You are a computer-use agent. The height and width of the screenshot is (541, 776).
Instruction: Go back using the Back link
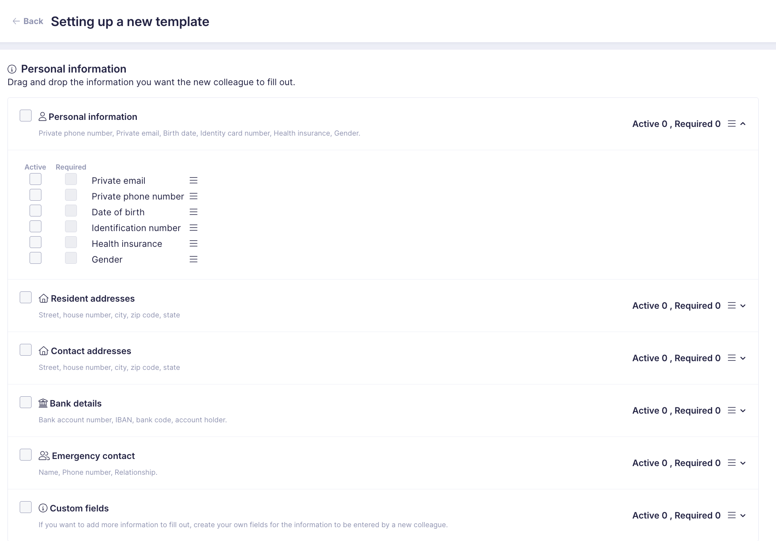tap(28, 21)
